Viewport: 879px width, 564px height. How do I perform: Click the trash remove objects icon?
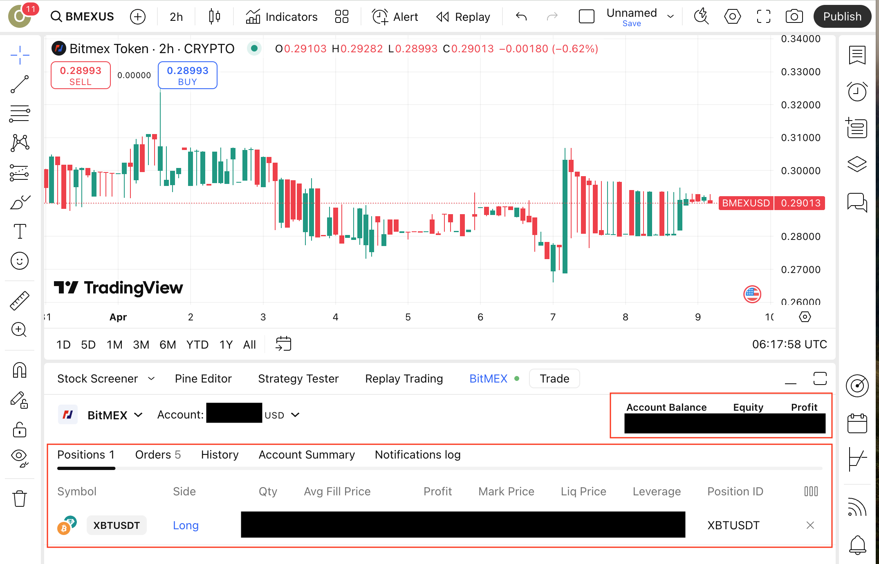point(20,499)
